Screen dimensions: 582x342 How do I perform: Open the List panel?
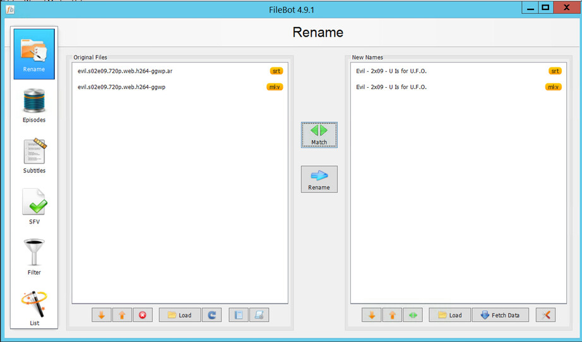coord(34,309)
